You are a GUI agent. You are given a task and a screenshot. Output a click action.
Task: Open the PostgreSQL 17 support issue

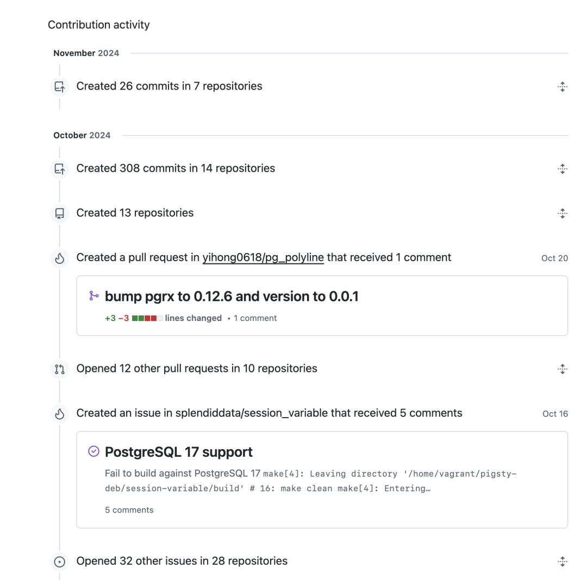coord(179,452)
